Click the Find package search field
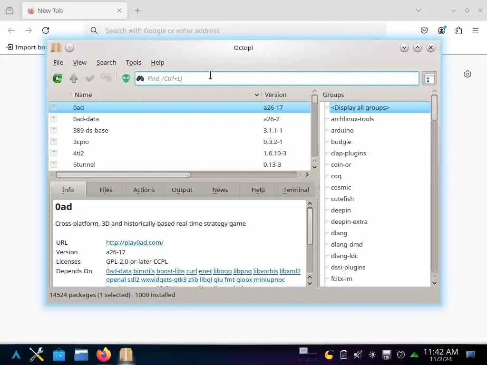 pyautogui.click(x=277, y=78)
